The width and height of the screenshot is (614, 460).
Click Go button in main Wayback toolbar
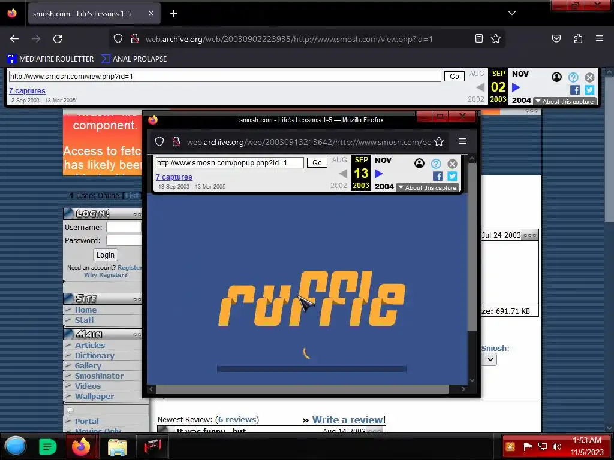455,76
